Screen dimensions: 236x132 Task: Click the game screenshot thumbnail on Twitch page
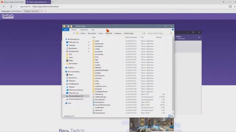click(x=152, y=125)
